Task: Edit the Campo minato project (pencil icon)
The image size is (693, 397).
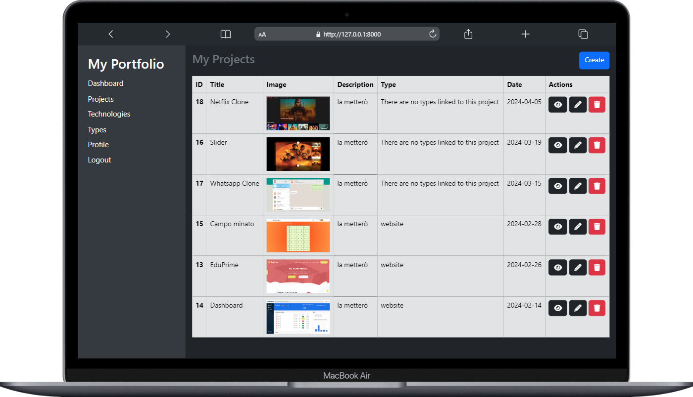Action: [x=578, y=227]
